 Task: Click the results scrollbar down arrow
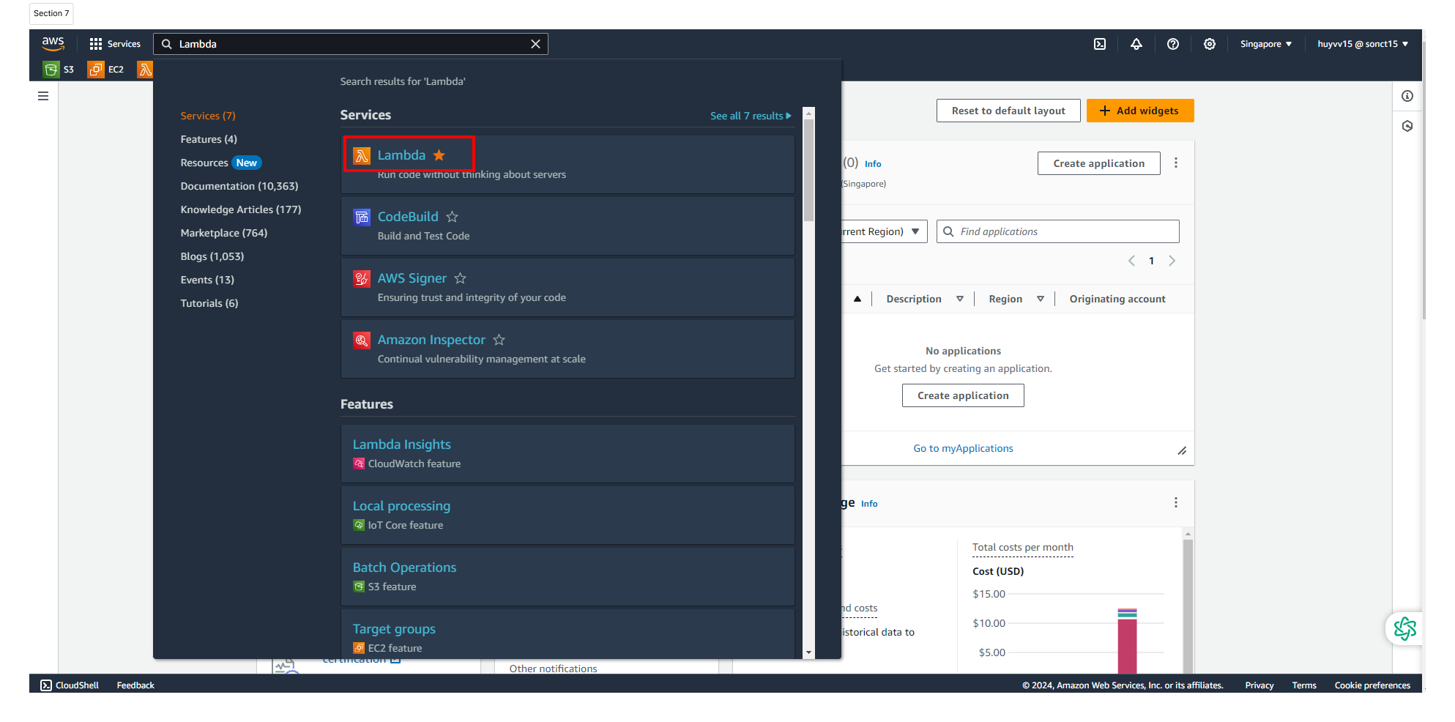click(808, 652)
